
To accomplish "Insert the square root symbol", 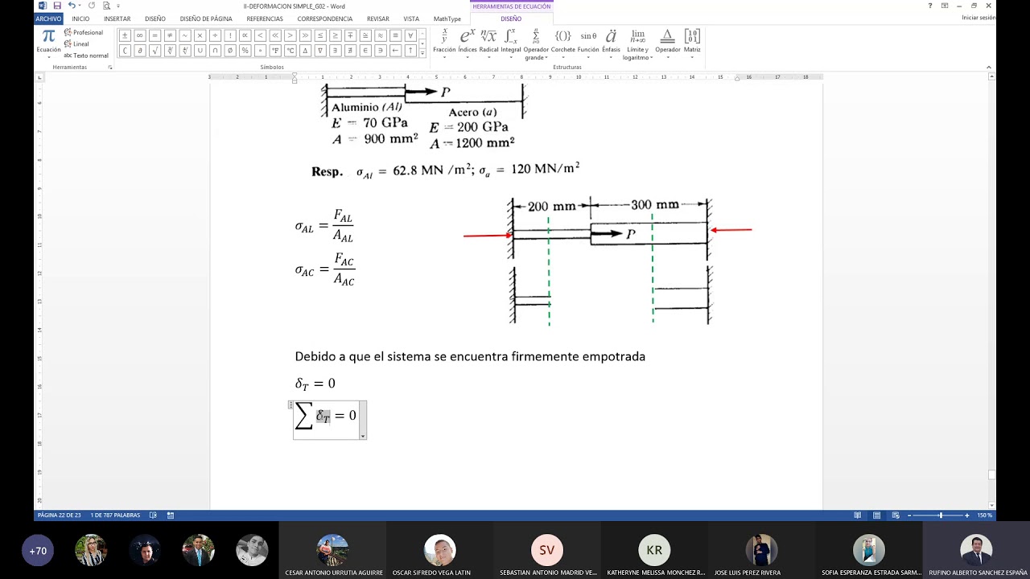I will (x=154, y=51).
